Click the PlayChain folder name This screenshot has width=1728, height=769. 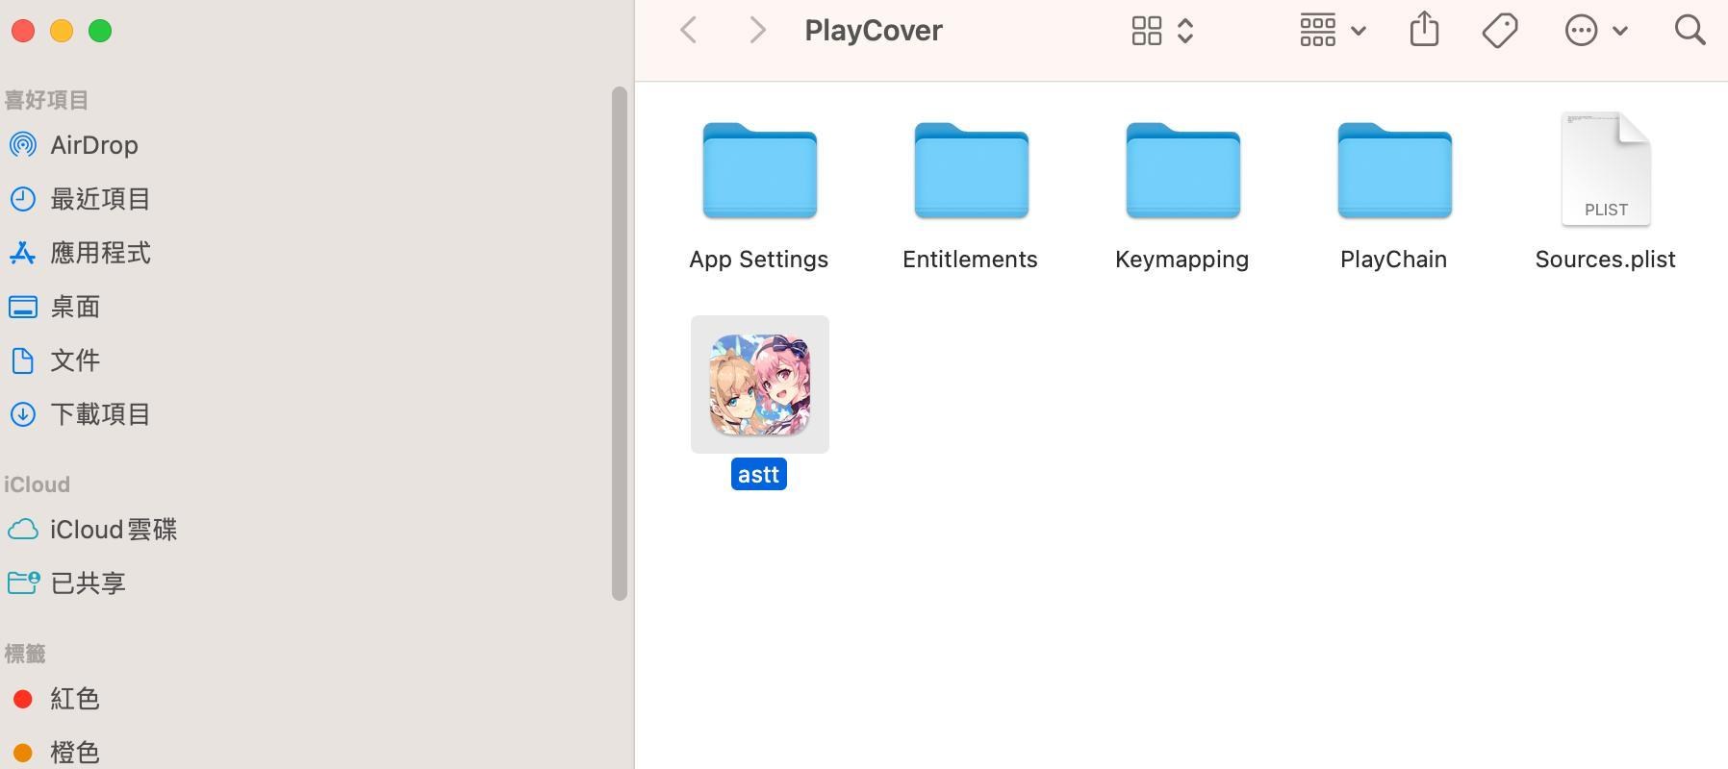click(x=1394, y=260)
